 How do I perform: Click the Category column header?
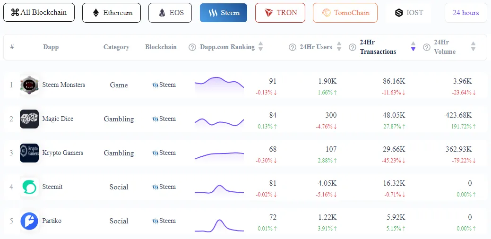(116, 47)
